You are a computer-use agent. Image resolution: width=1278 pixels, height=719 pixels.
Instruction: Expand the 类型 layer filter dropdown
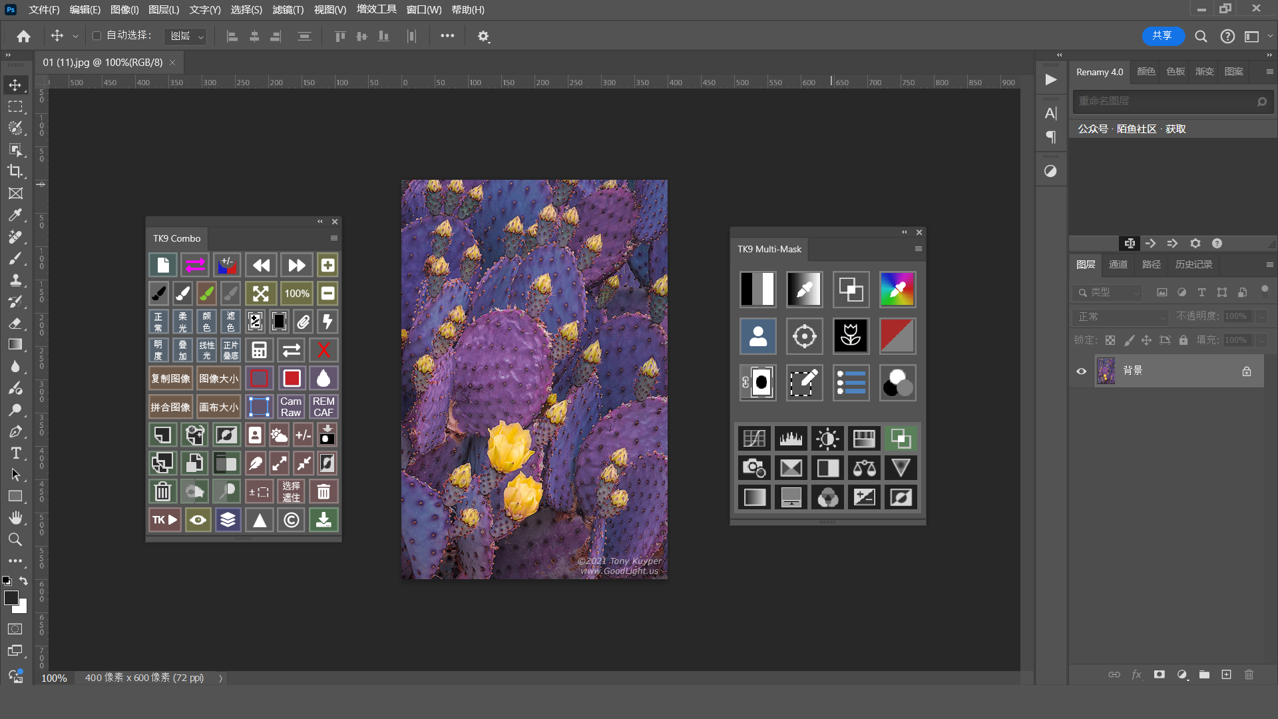[1108, 292]
